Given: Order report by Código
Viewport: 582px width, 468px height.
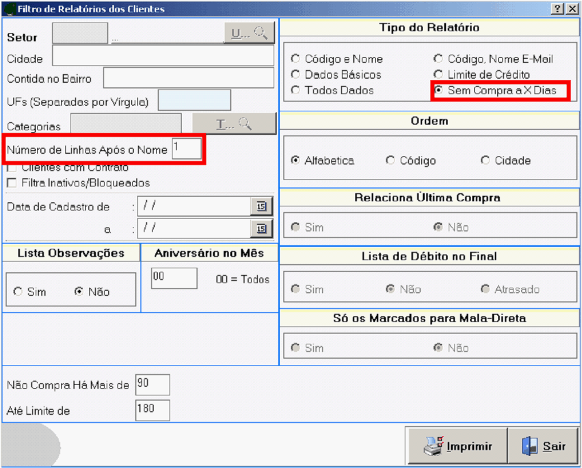Looking at the screenshot, I should [391, 160].
